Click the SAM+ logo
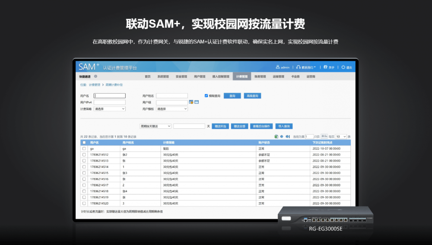 [x=89, y=67]
